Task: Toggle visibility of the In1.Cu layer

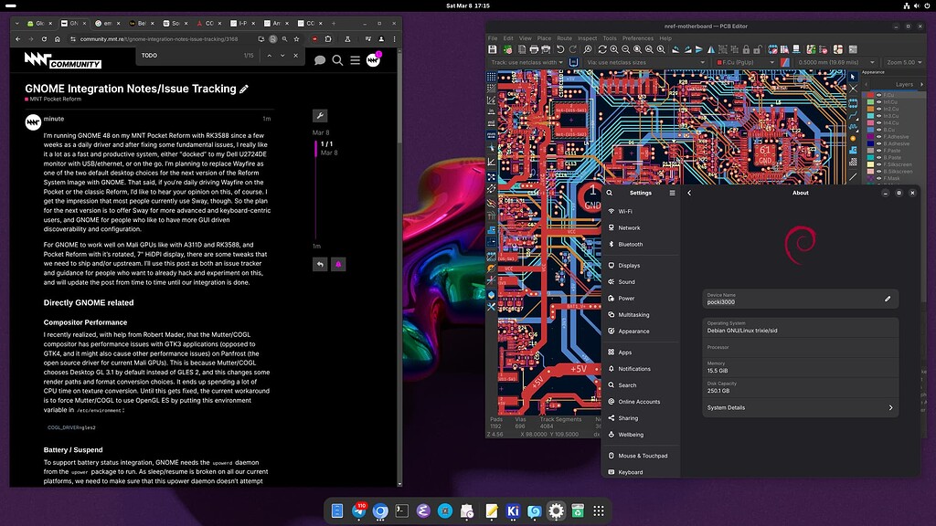Action: point(879,103)
